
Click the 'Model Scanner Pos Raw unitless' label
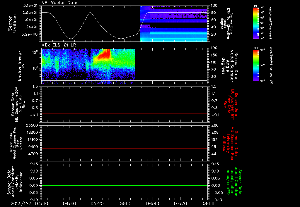click(x=16, y=143)
